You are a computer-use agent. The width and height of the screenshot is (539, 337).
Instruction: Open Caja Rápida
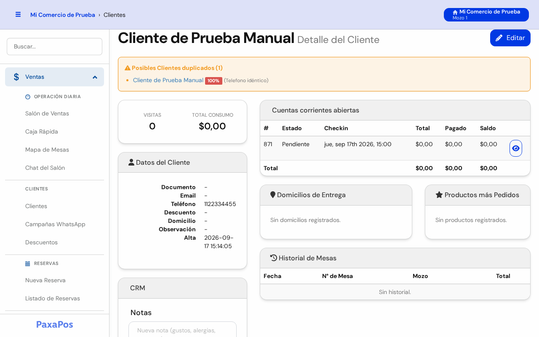[x=42, y=131]
